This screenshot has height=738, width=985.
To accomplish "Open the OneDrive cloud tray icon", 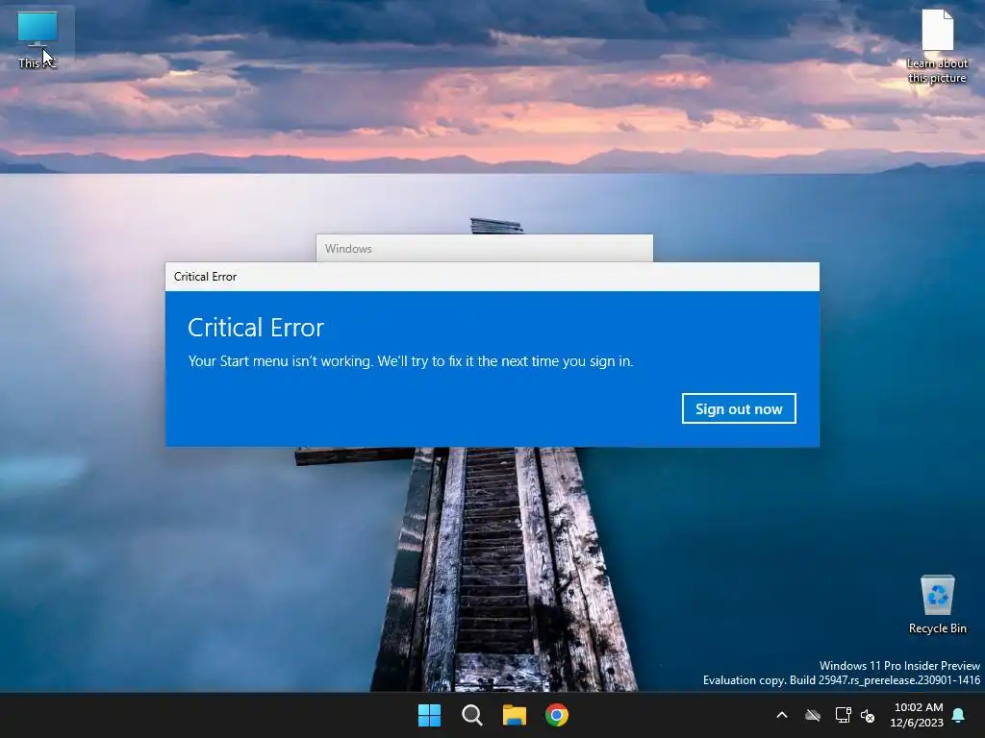I will (x=813, y=715).
